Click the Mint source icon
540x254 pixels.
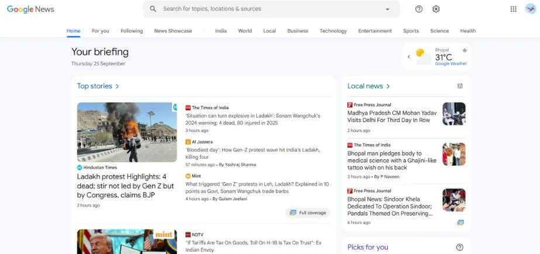click(188, 176)
